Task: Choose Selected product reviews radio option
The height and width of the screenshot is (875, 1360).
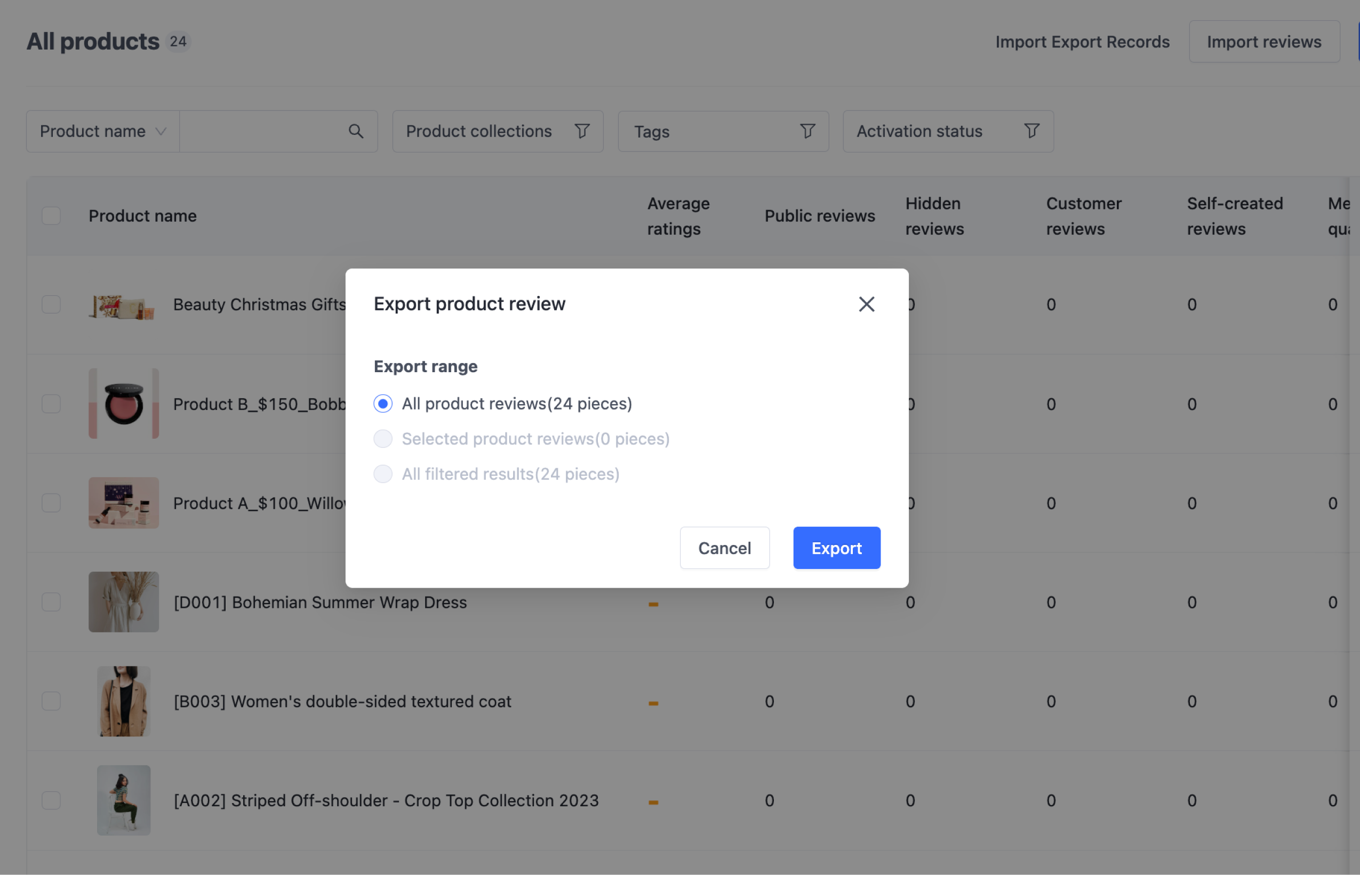Action: point(383,439)
